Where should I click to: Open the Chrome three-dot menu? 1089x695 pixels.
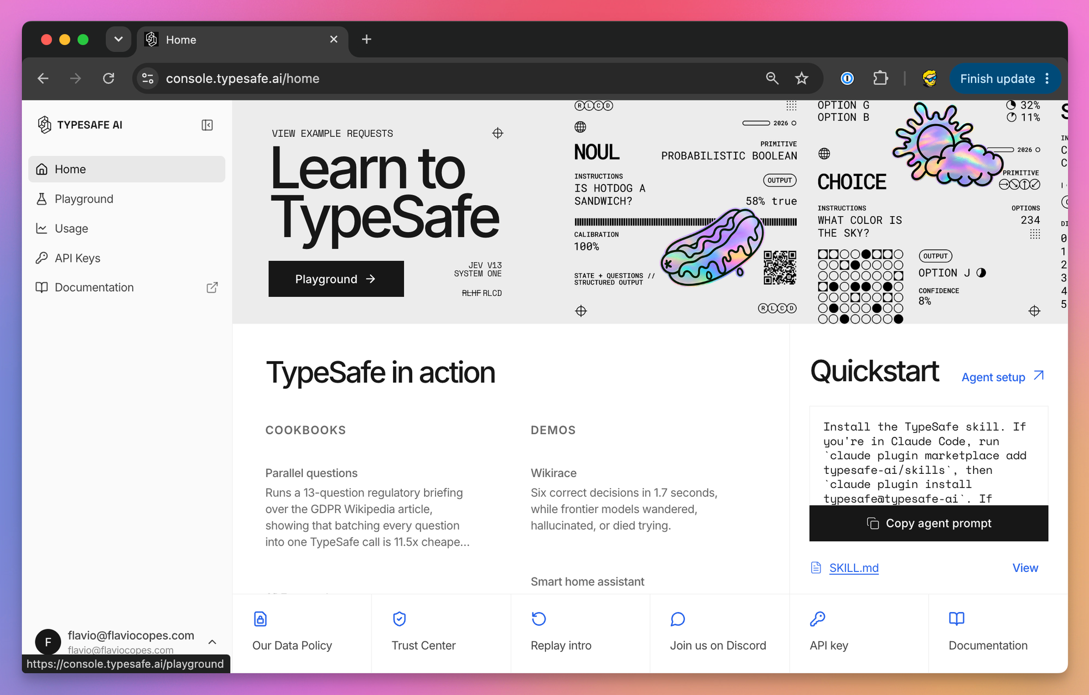click(1048, 78)
